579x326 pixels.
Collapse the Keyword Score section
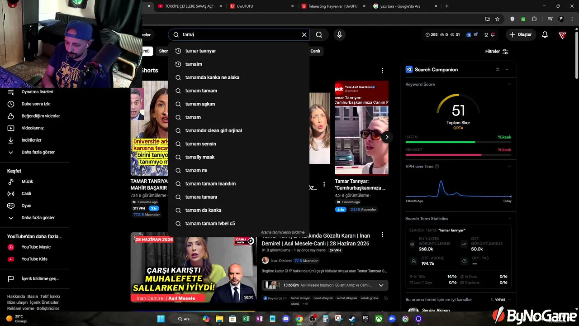pyautogui.click(x=509, y=84)
